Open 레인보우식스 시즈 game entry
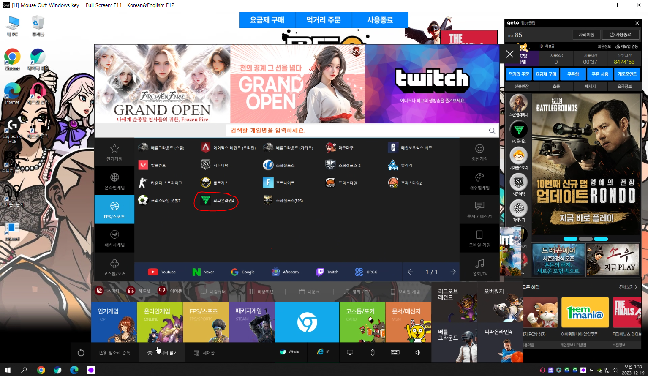Image resolution: width=648 pixels, height=376 pixels. [410, 147]
